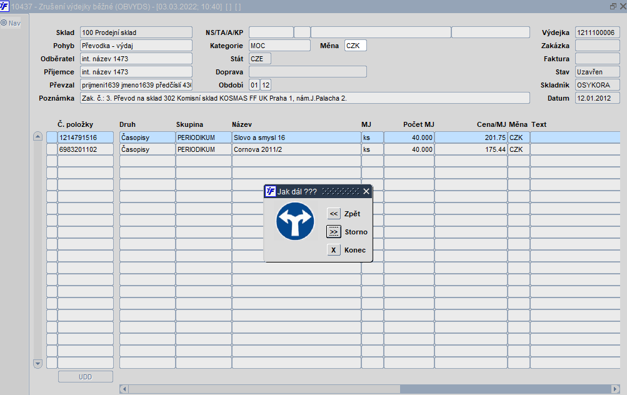Click the empty Zakázka field
The image size is (627, 395).
point(598,46)
